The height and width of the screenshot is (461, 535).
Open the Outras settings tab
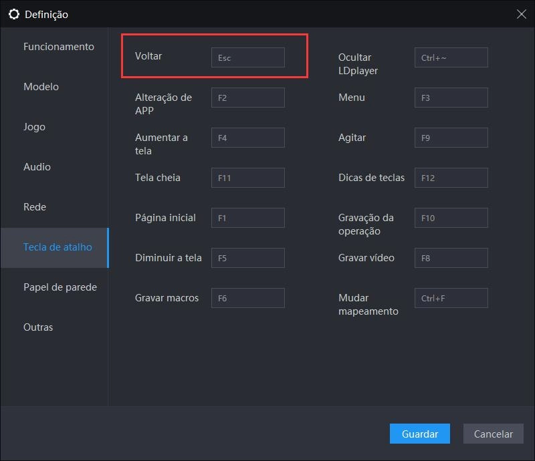(38, 327)
